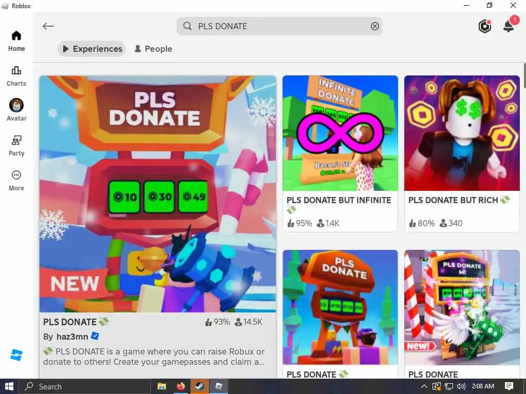
Task: Click the 80% rating of RICH game
Action: point(422,223)
